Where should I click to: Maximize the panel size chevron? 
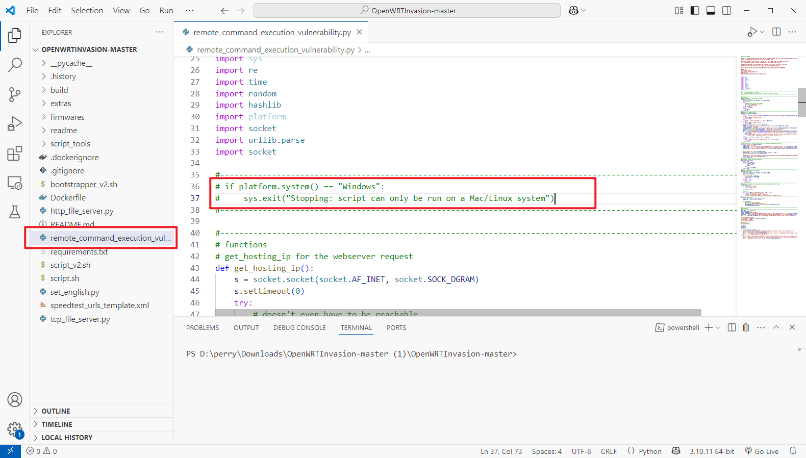coord(776,327)
